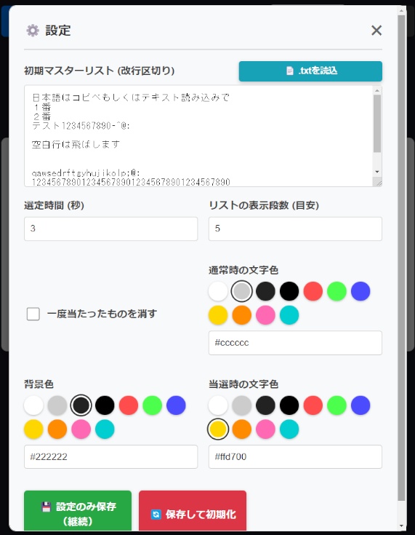Choose orange swatch under 背景色
Viewport: 415px width, 535px height.
[57, 429]
